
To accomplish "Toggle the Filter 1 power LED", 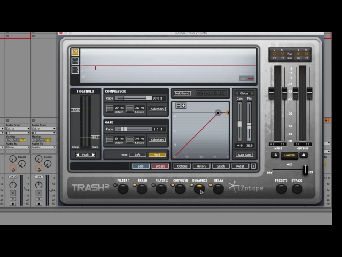I will (x=115, y=185).
